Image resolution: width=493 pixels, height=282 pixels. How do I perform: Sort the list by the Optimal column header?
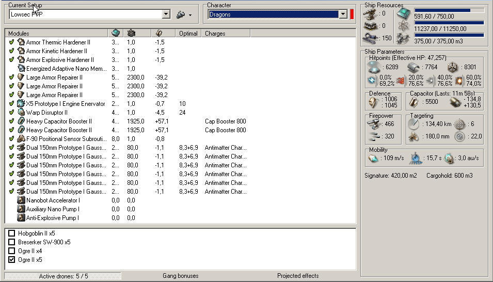click(188, 34)
